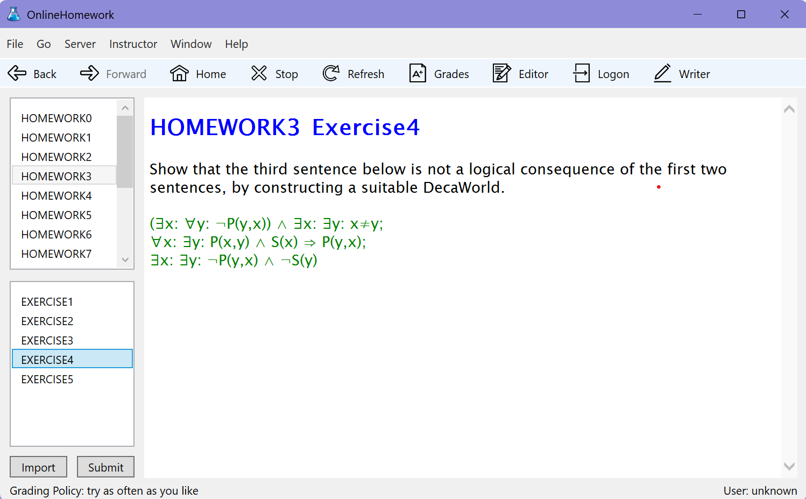The image size is (806, 499).
Task: Launch the Editor icon
Action: (x=501, y=73)
